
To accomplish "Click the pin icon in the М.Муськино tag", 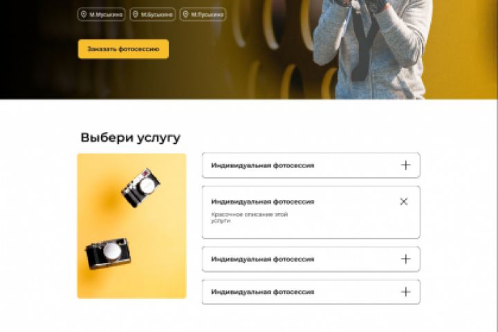I will pos(84,15).
